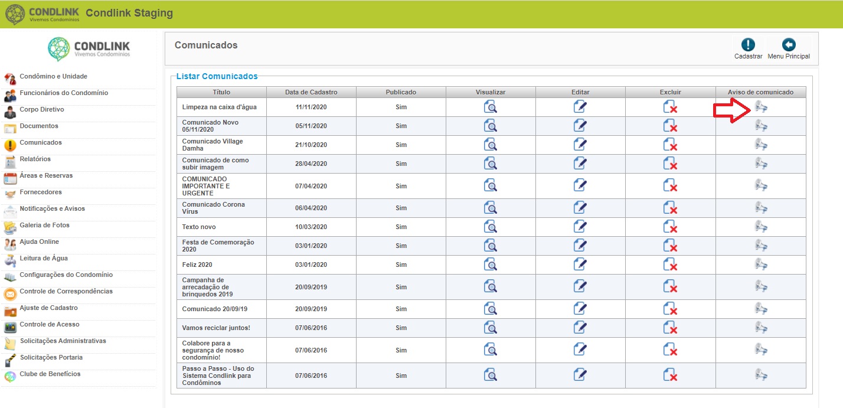View the "Limpeza na caixa d'água" comunicado
The width and height of the screenshot is (843, 408).
491,107
